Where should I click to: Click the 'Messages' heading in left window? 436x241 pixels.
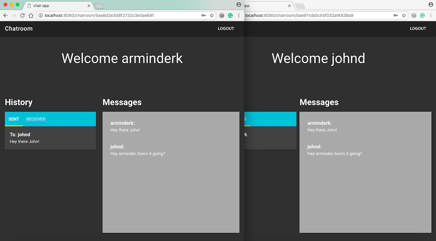(x=122, y=102)
